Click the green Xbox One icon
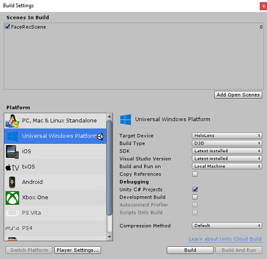The image size is (267, 259). 12,198
